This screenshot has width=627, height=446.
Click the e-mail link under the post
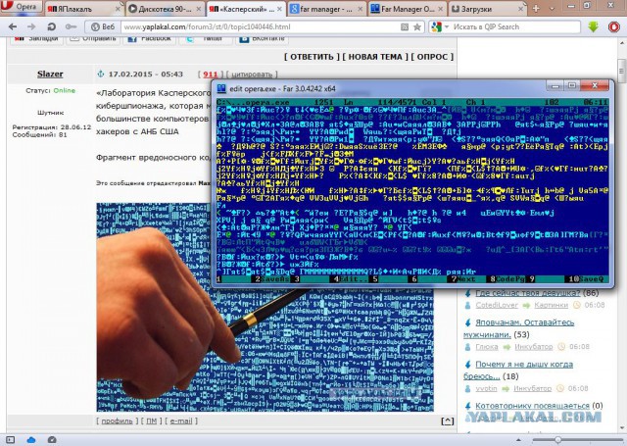coord(181,421)
